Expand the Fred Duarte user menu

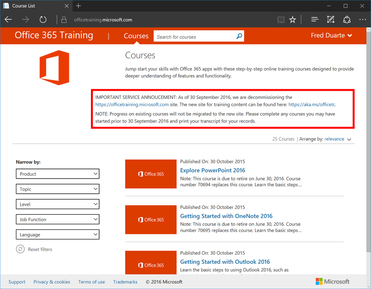tap(332, 36)
